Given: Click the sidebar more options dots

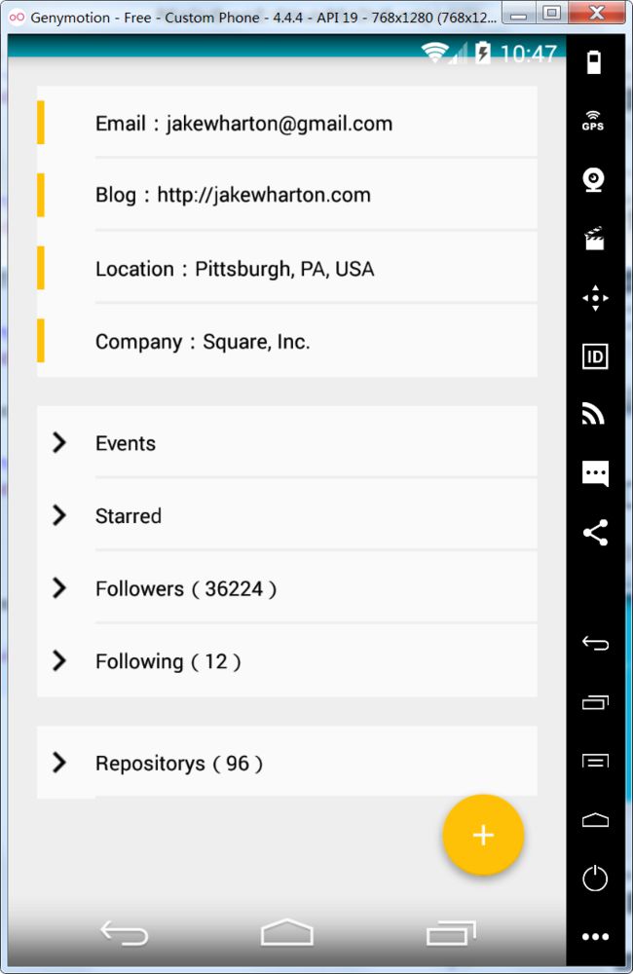Looking at the screenshot, I should [595, 937].
